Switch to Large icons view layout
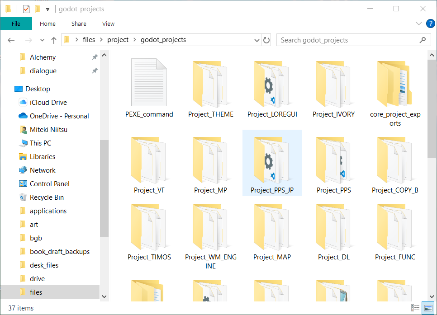The width and height of the screenshot is (437, 315). (428, 308)
